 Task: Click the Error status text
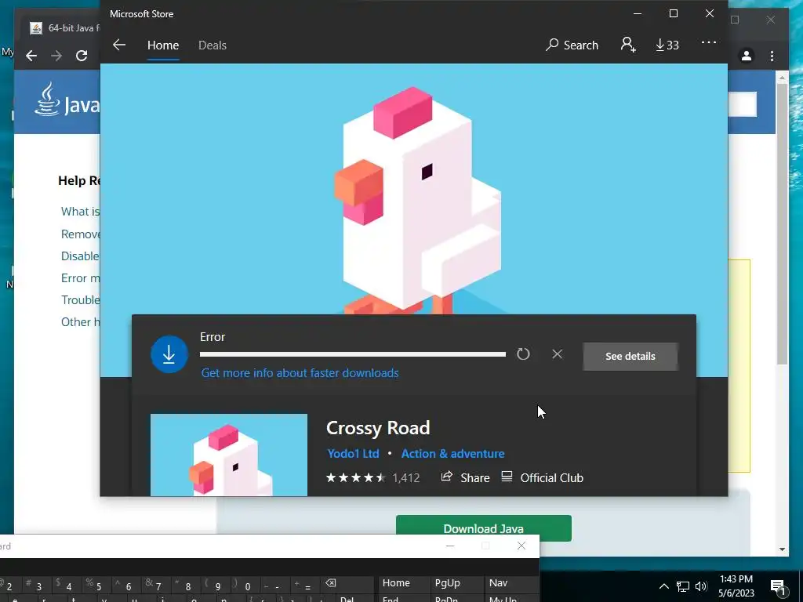213,337
